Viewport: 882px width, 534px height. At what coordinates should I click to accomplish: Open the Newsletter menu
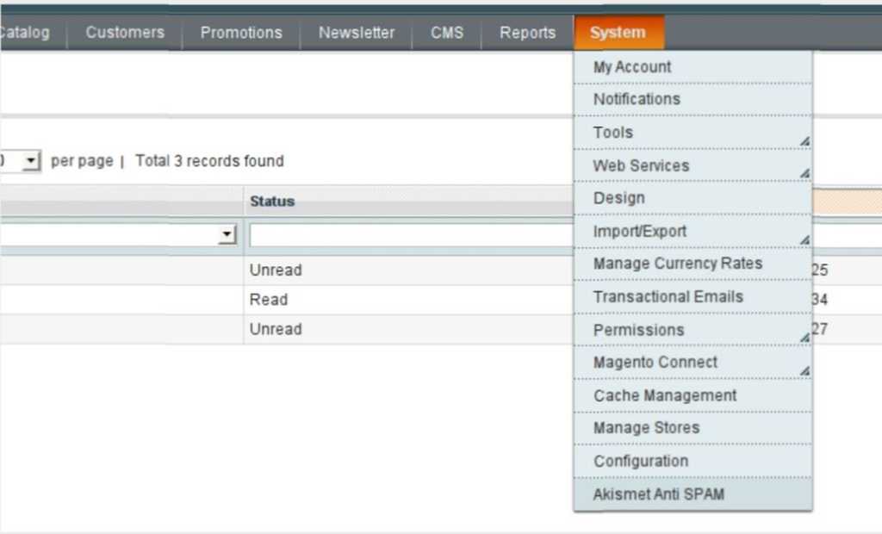(x=357, y=33)
